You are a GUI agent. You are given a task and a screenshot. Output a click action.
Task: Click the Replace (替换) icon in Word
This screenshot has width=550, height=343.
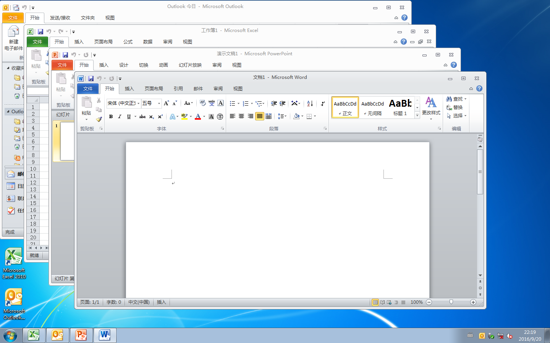[454, 107]
